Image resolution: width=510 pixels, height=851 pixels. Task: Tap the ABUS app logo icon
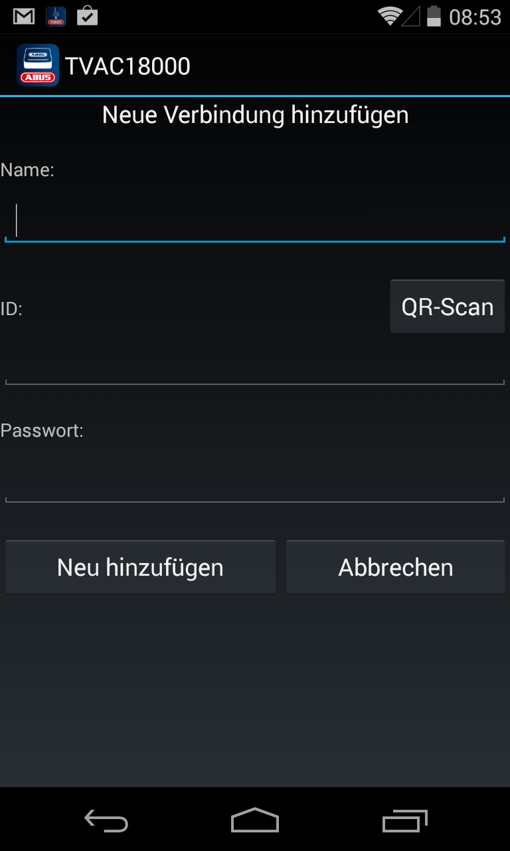tap(38, 65)
